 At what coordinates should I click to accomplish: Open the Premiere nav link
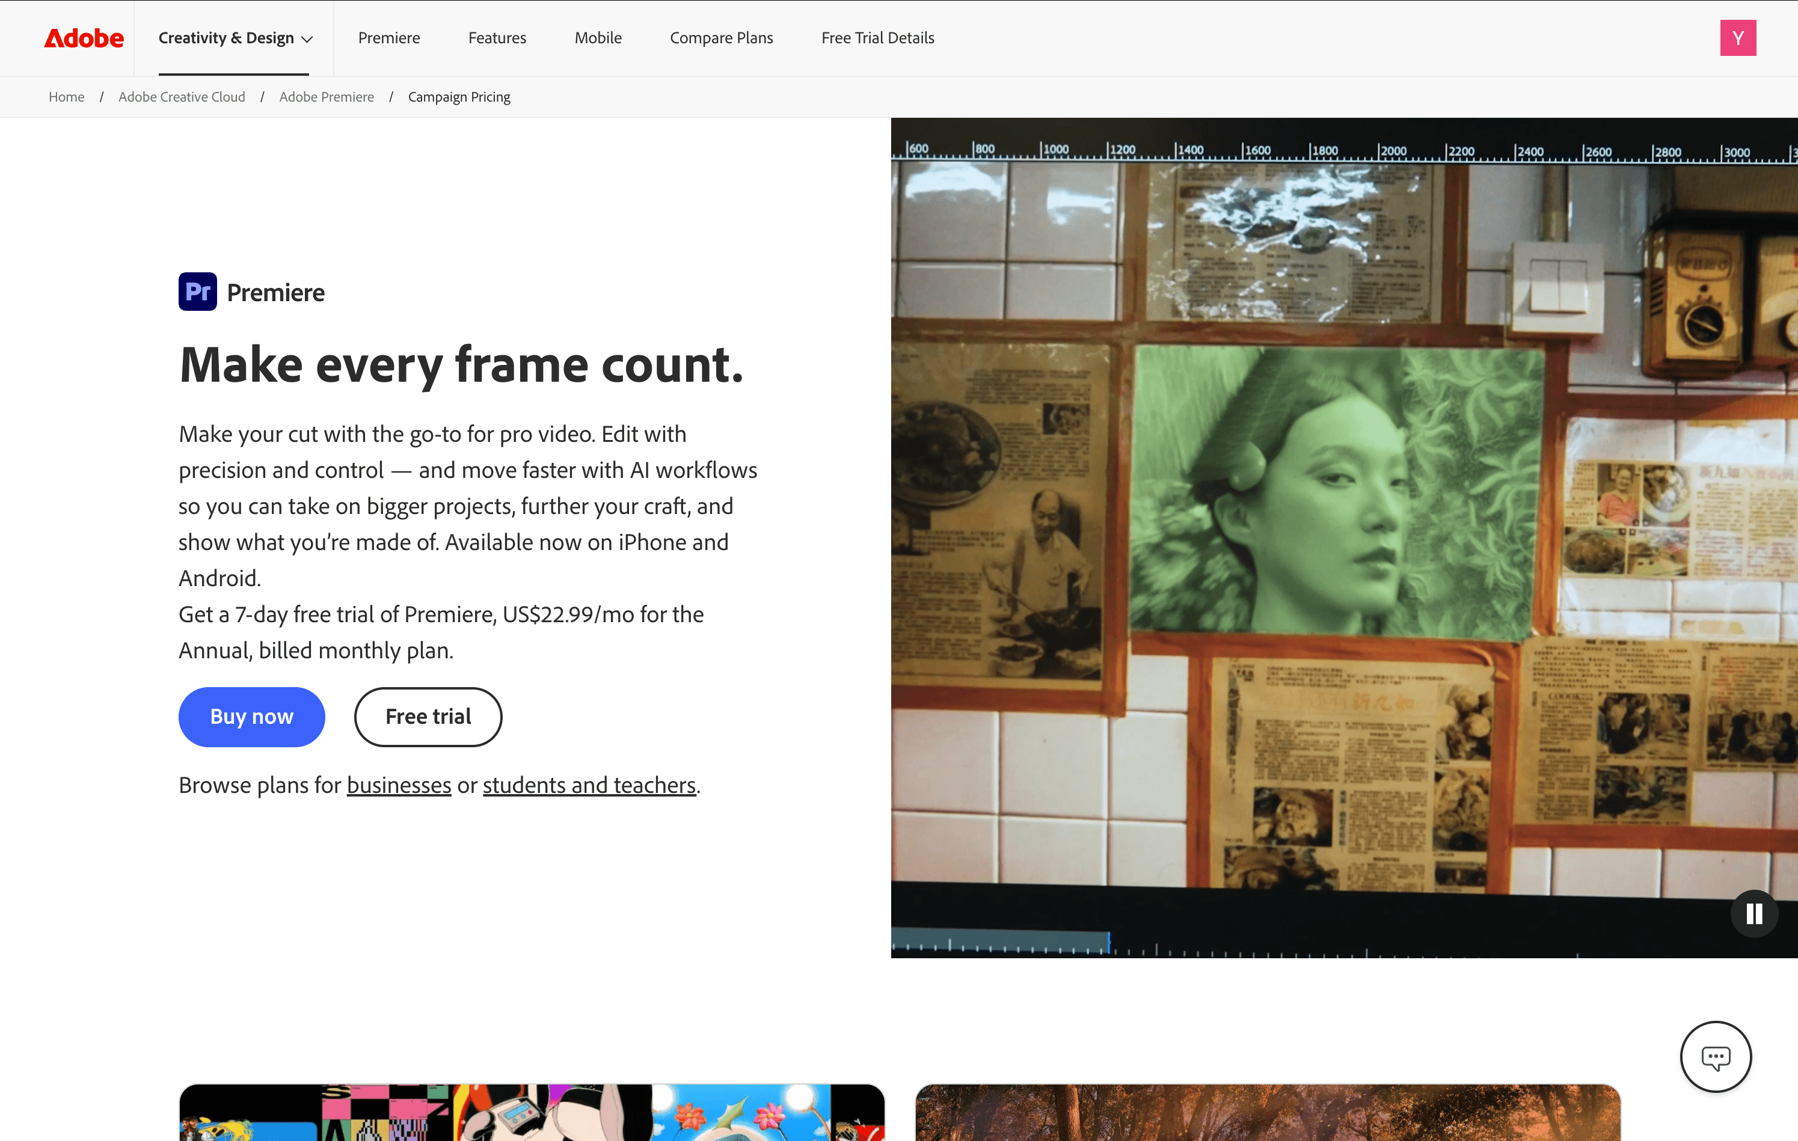coord(389,38)
